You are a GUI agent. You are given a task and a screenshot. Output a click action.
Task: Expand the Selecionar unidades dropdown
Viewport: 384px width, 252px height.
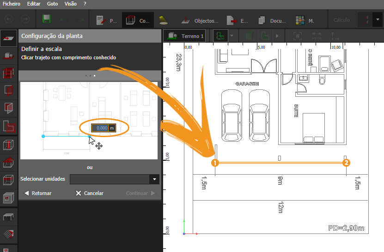155,179
